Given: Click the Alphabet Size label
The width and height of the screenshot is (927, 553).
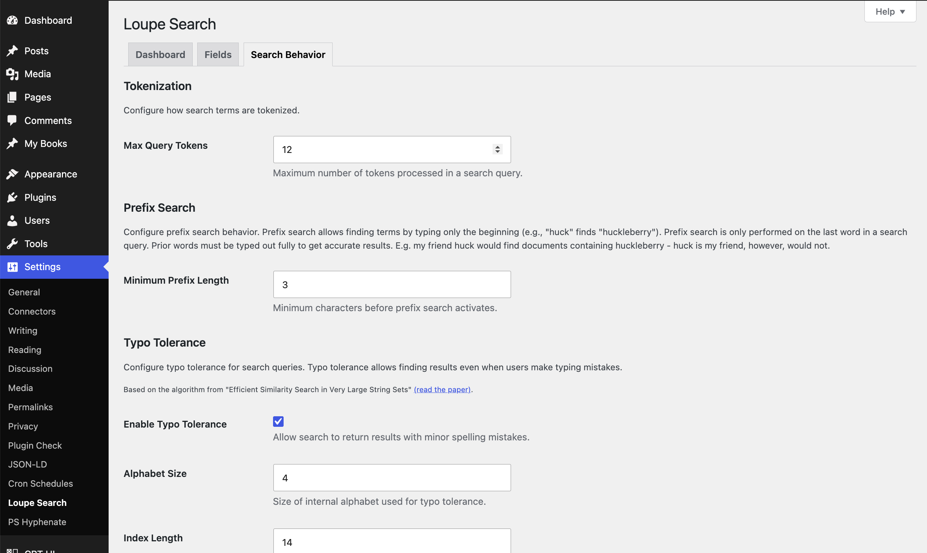Looking at the screenshot, I should tap(155, 474).
